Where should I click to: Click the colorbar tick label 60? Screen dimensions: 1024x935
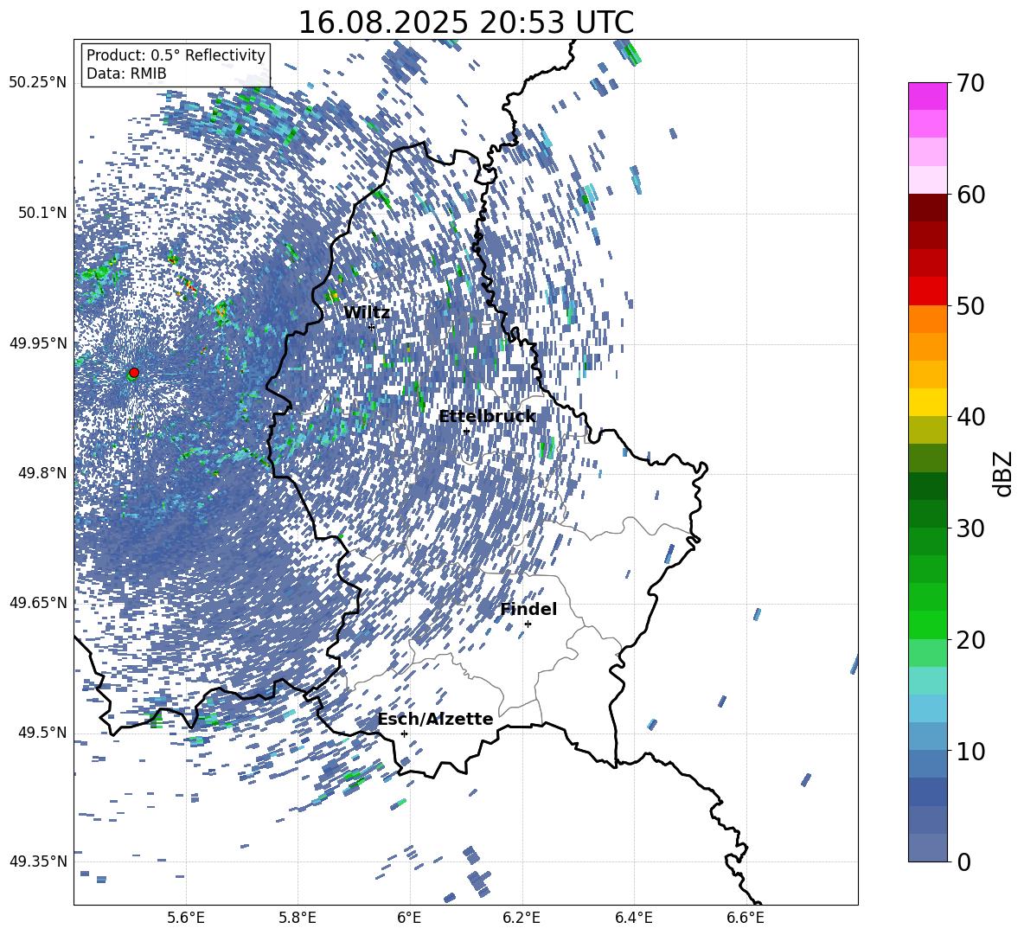click(970, 195)
